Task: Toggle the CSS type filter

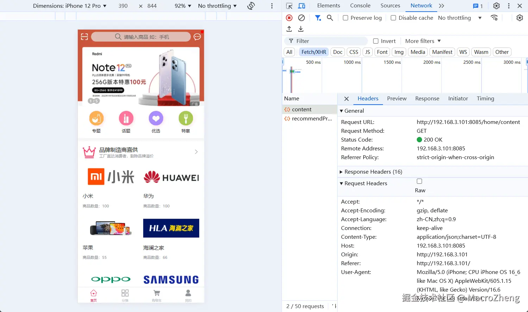Action: click(354, 52)
